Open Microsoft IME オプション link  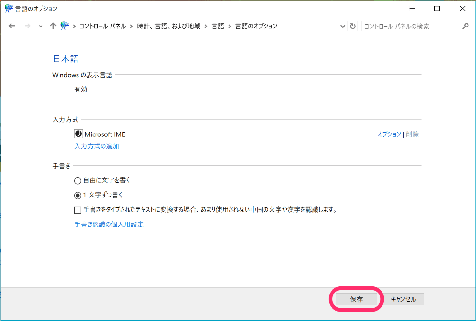pyautogui.click(x=389, y=134)
